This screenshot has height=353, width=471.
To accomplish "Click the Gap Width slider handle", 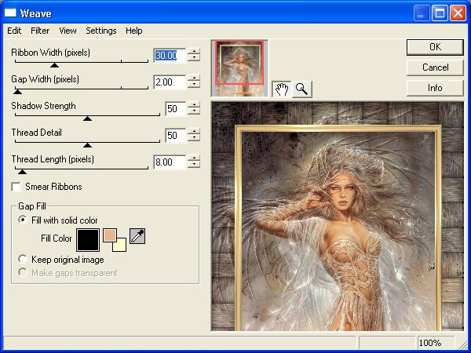I will 18,92.
